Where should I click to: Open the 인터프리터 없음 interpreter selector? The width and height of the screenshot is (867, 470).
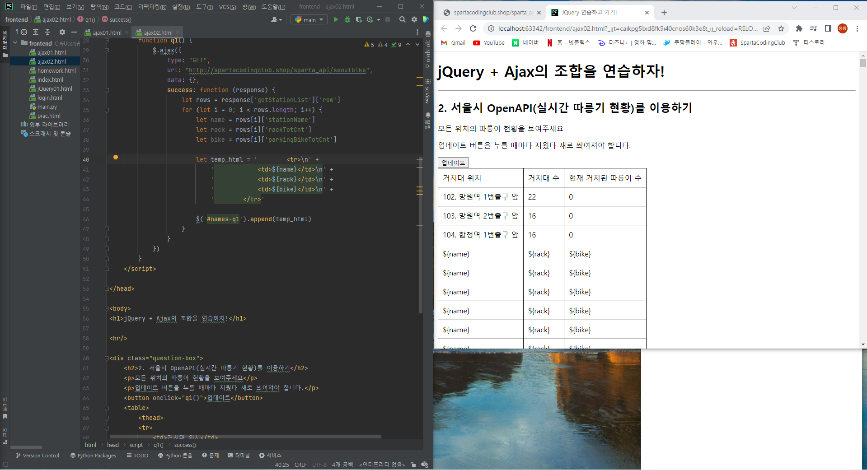382,465
